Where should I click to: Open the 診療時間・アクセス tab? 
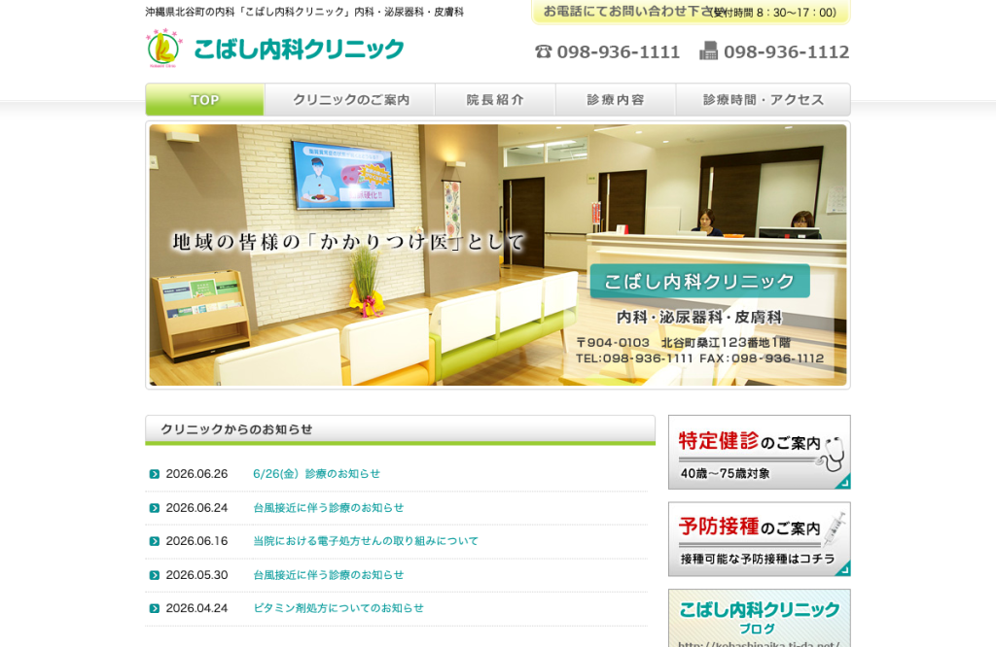[x=763, y=100]
